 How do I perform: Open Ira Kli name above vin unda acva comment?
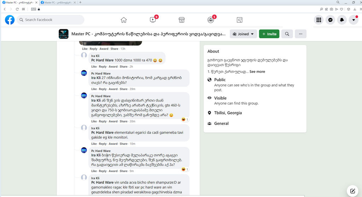pyautogui.click(x=95, y=178)
